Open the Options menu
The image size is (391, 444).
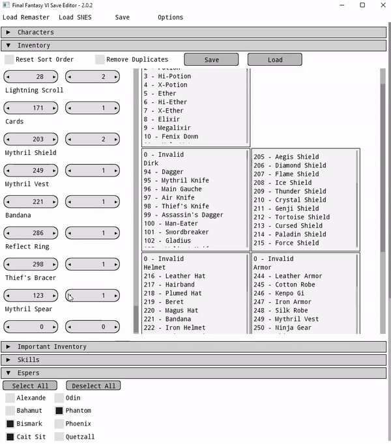(x=170, y=18)
